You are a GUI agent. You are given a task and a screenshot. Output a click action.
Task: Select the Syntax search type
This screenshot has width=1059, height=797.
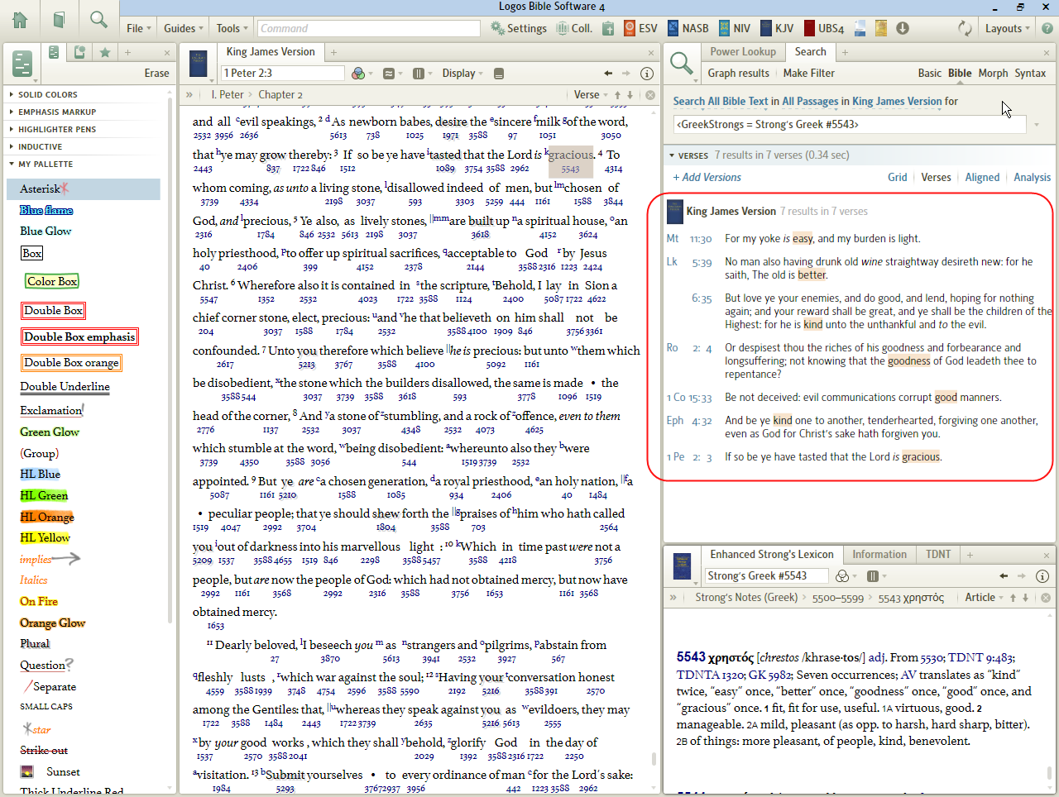click(x=1030, y=74)
